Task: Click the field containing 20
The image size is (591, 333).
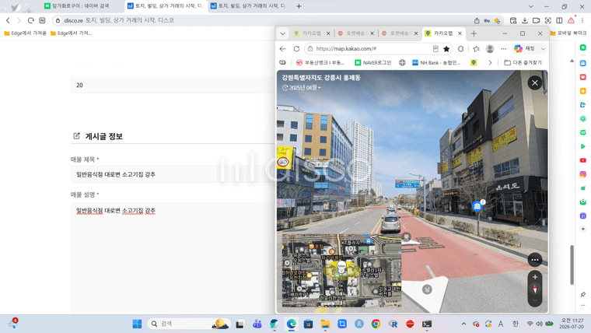Action: click(173, 85)
